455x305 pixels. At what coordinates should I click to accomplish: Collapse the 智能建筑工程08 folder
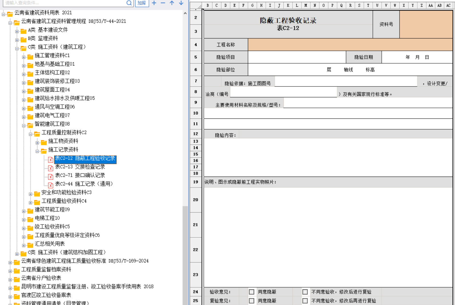[x=24, y=126]
